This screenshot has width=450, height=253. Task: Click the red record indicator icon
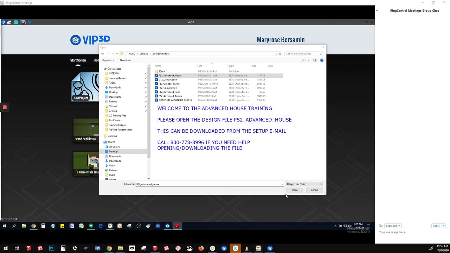(x=5, y=107)
